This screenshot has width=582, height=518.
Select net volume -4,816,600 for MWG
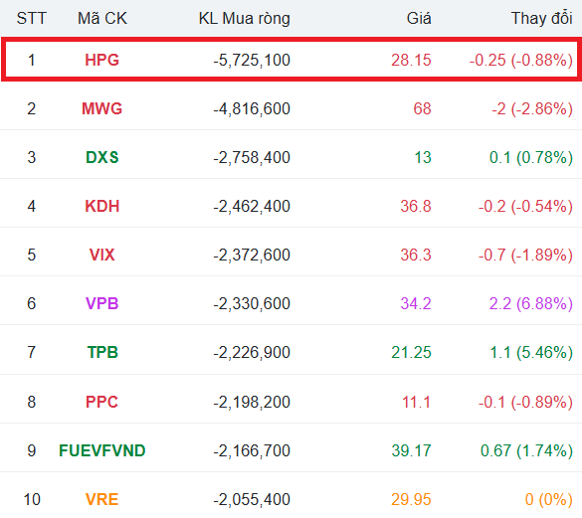(252, 108)
